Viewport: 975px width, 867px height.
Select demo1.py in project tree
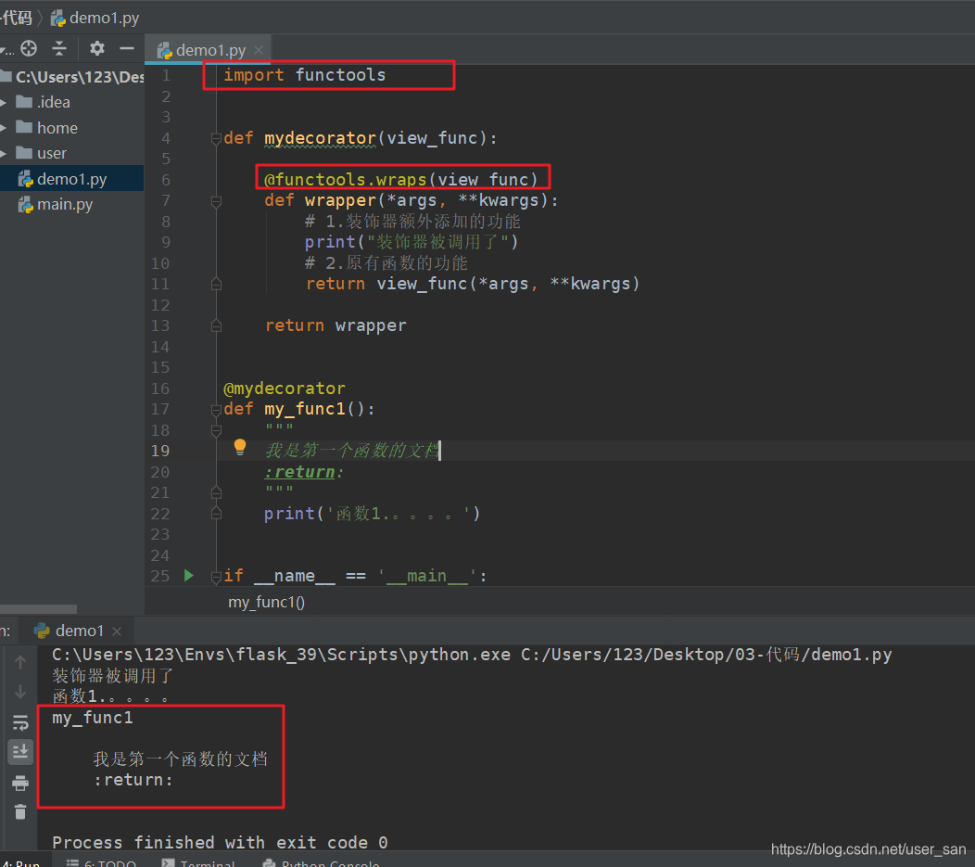[x=71, y=179]
